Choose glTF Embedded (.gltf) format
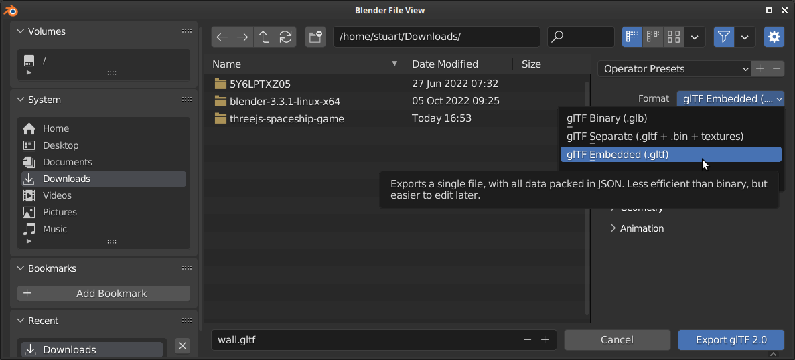This screenshot has width=795, height=360. [x=671, y=155]
